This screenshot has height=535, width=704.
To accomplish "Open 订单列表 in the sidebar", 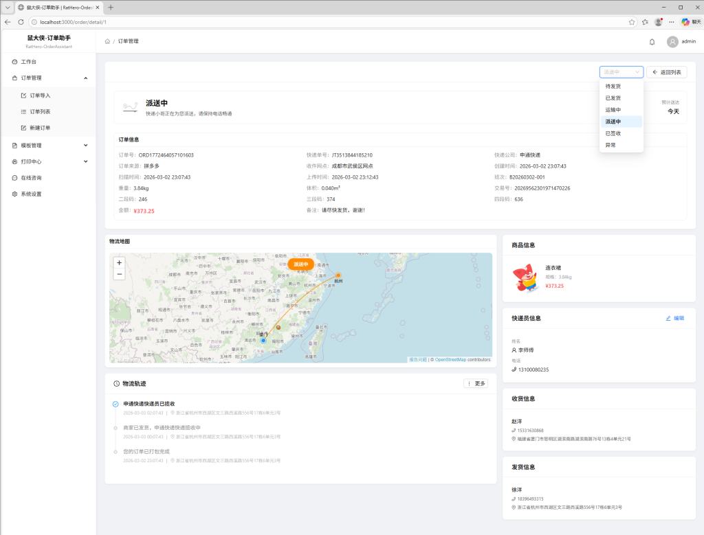I will click(x=40, y=111).
